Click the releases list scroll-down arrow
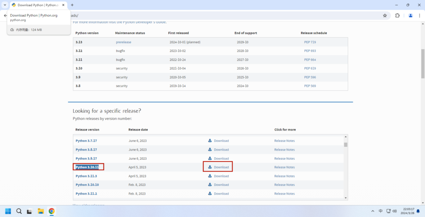425x217 pixels. [346, 198]
